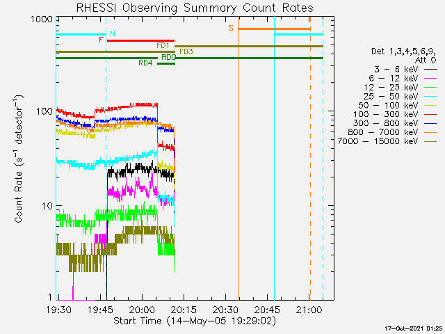
Task: Click the 20:45 time axis label
Action: tap(267, 310)
